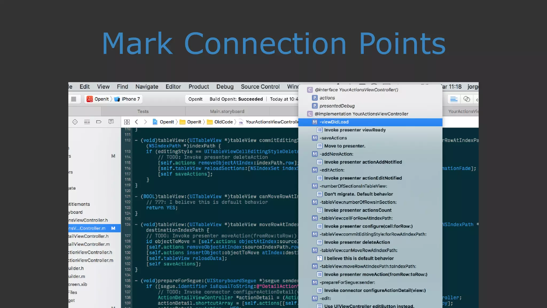Open the Product menu
The width and height of the screenshot is (547, 308).
[199, 87]
